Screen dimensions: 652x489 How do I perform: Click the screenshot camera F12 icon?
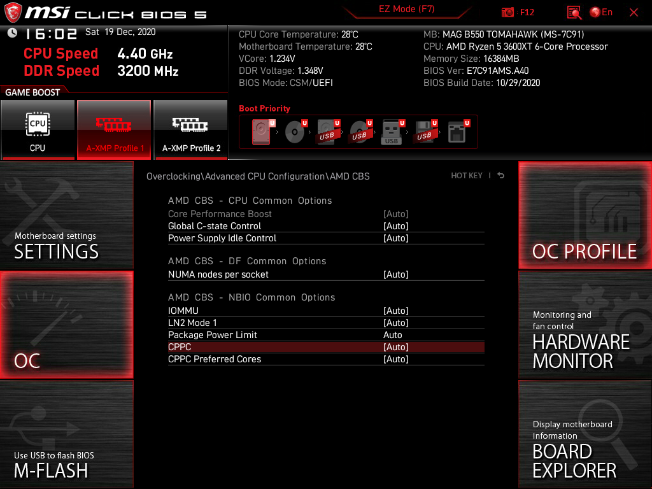click(x=507, y=13)
